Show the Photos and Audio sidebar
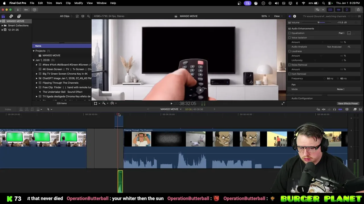This screenshot has height=204, width=364. (11, 16)
